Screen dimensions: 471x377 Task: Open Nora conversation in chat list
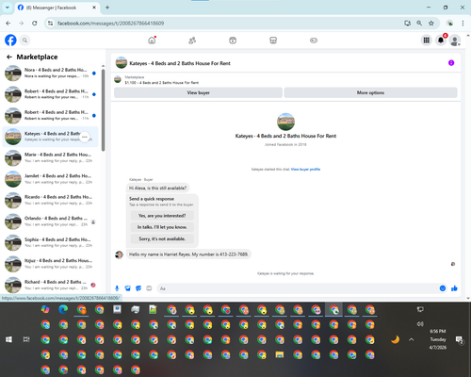click(x=50, y=74)
